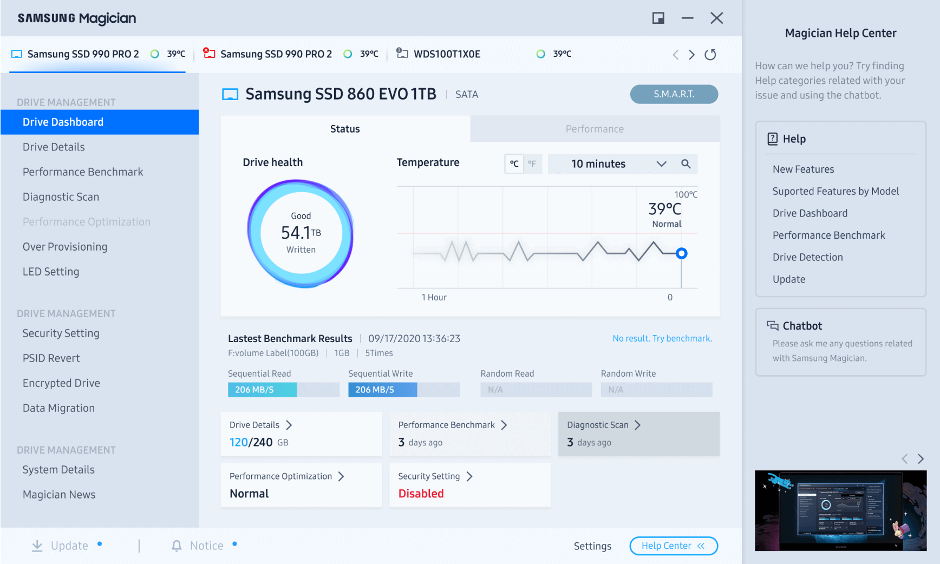Click No result. Try benchmark link
Viewport: 940px width, 564px height.
(662, 338)
